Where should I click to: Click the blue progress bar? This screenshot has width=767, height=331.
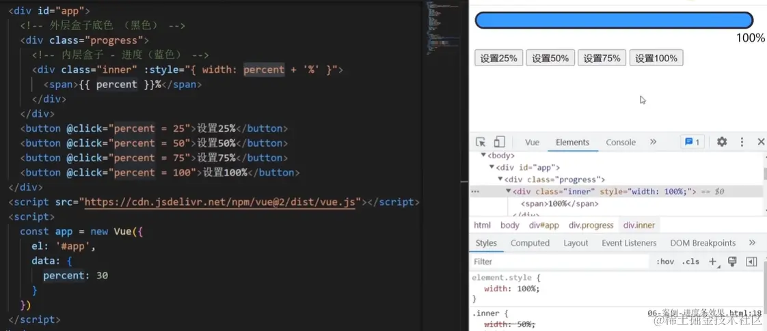[x=614, y=20]
